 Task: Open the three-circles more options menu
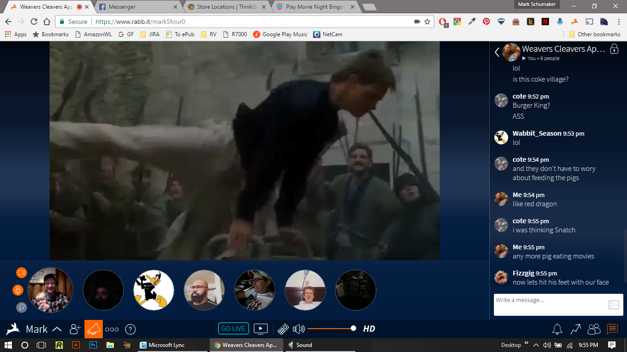[x=112, y=329]
